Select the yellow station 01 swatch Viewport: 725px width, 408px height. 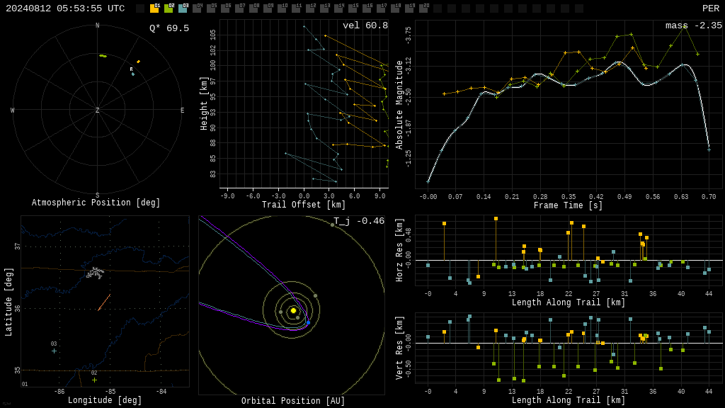coord(154,8)
